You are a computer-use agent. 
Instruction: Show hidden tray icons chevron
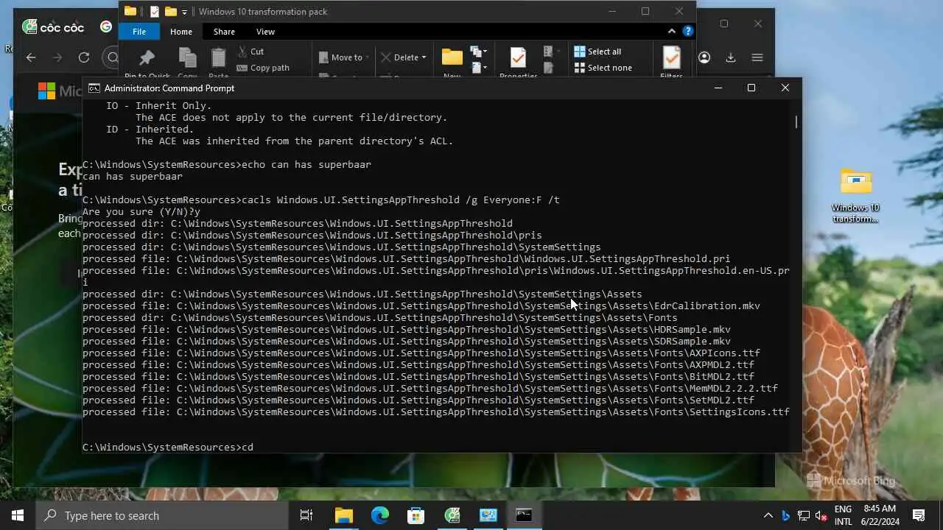[x=768, y=515]
